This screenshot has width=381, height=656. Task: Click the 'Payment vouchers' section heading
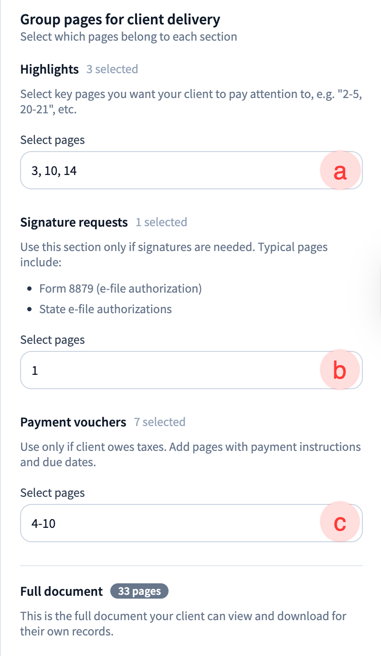coord(73,422)
